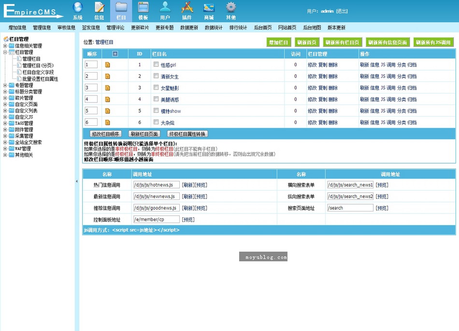
Task: Click the folder icon of 附件管理
Action: tap(12, 129)
